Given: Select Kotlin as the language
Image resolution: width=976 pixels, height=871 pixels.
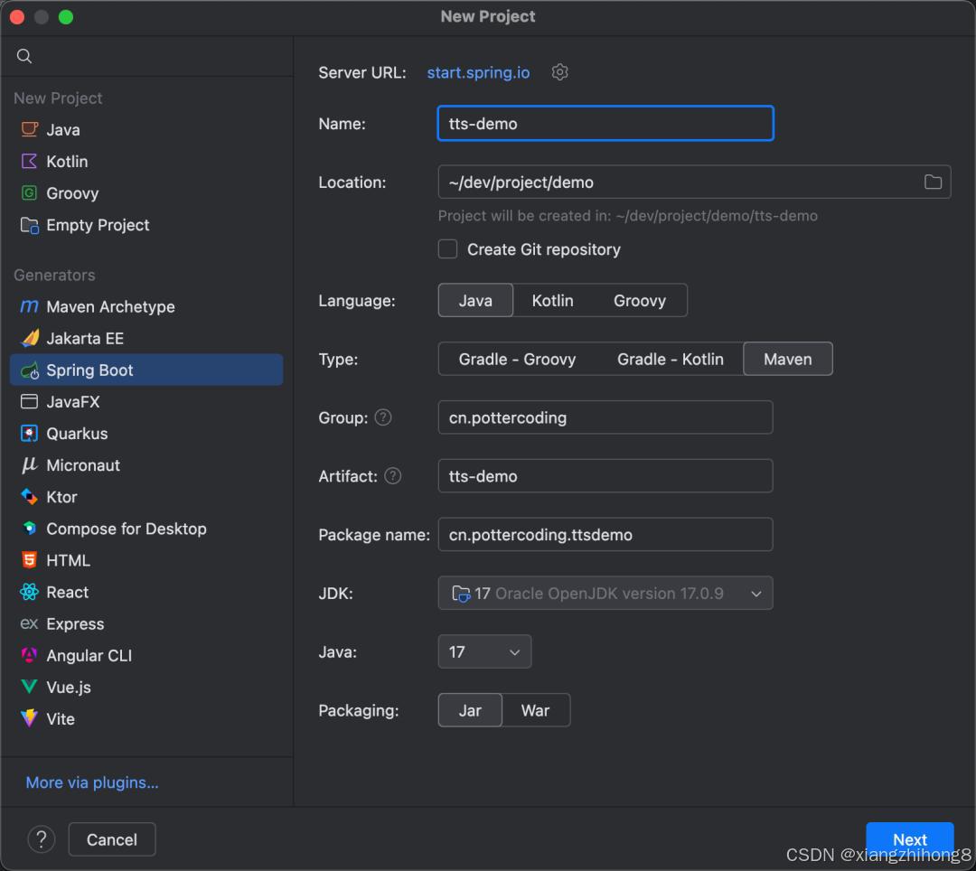Looking at the screenshot, I should (552, 301).
